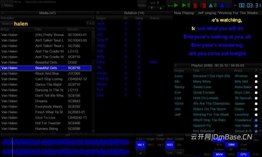Check the box for Because I Got High
This screenshot has width=262, height=157.
pos(256,76)
